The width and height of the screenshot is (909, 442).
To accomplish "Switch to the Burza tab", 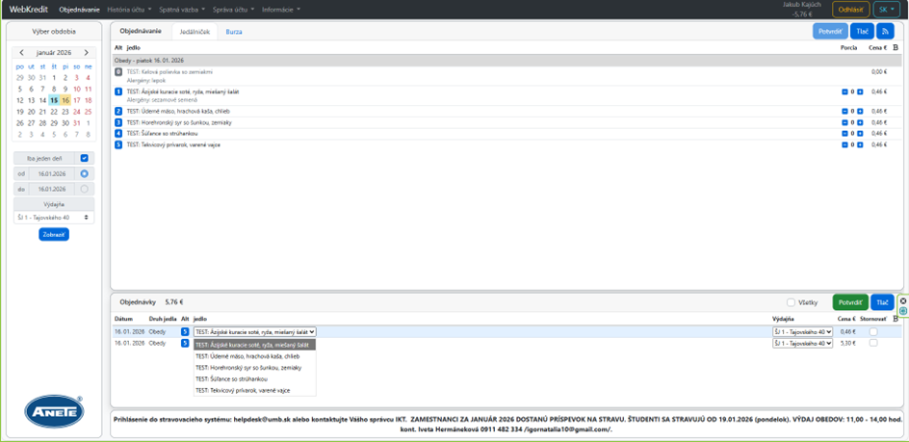I will pyautogui.click(x=234, y=32).
